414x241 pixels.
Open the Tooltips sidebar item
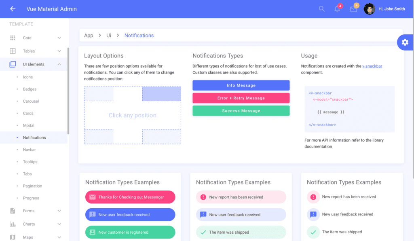tap(34, 162)
